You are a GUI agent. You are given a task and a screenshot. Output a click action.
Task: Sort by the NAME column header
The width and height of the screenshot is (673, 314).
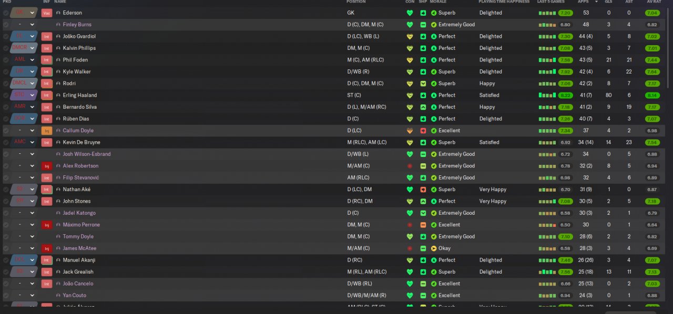(60, 2)
